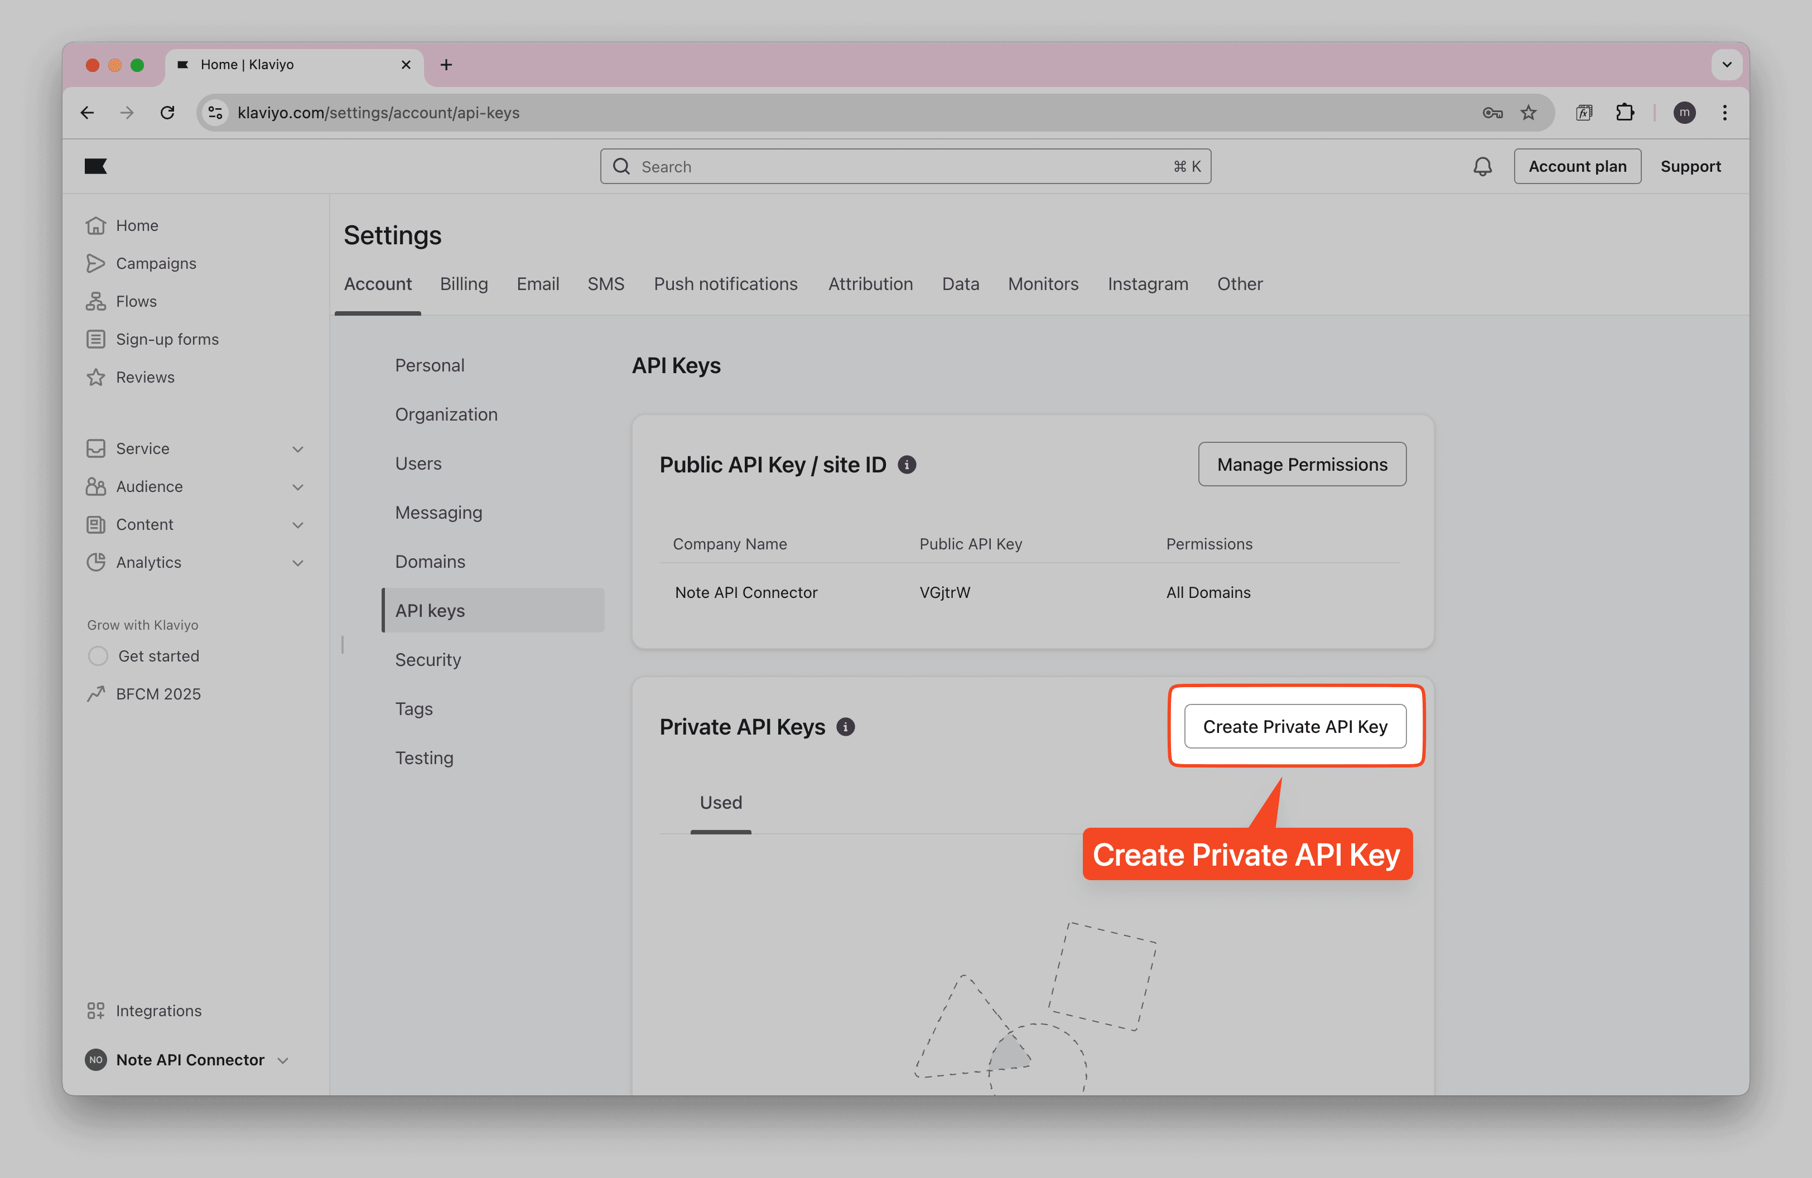This screenshot has height=1178, width=1812.
Task: Open the Instagram tab
Action: click(x=1148, y=284)
